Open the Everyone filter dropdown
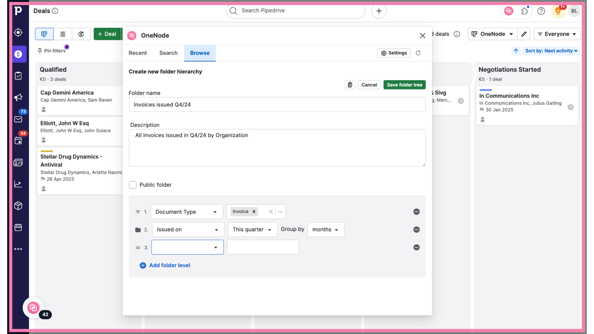The height and width of the screenshot is (334, 594). [x=557, y=34]
